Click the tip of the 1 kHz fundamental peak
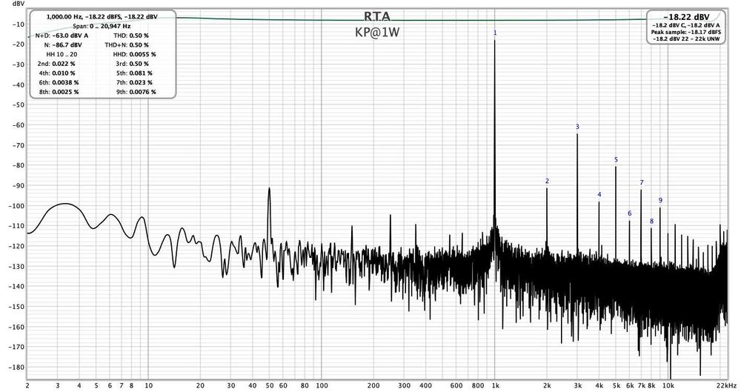 pyautogui.click(x=495, y=41)
